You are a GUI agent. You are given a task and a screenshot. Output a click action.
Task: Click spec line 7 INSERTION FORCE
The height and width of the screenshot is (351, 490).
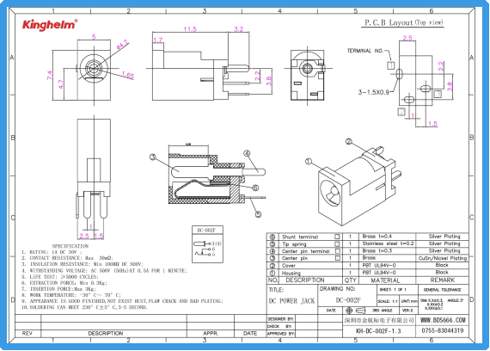[x=58, y=289]
